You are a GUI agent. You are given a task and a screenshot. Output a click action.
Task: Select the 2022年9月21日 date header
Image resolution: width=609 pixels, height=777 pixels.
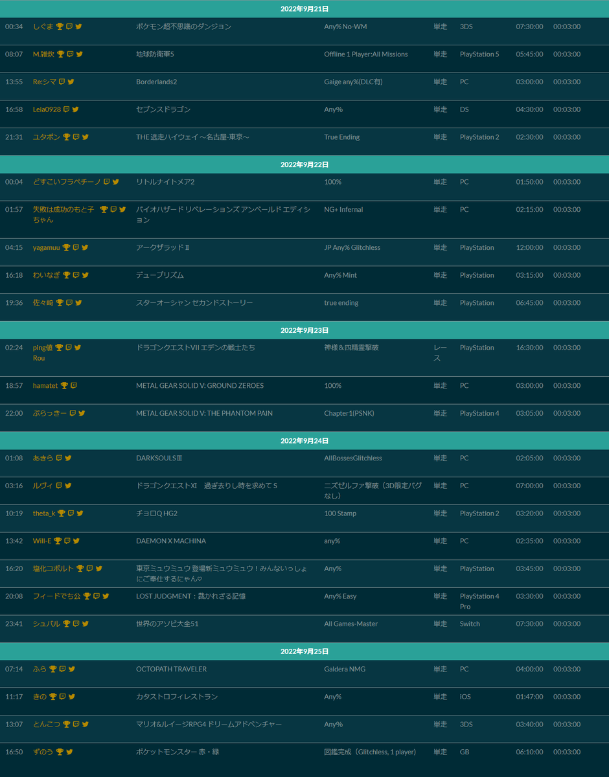click(304, 9)
